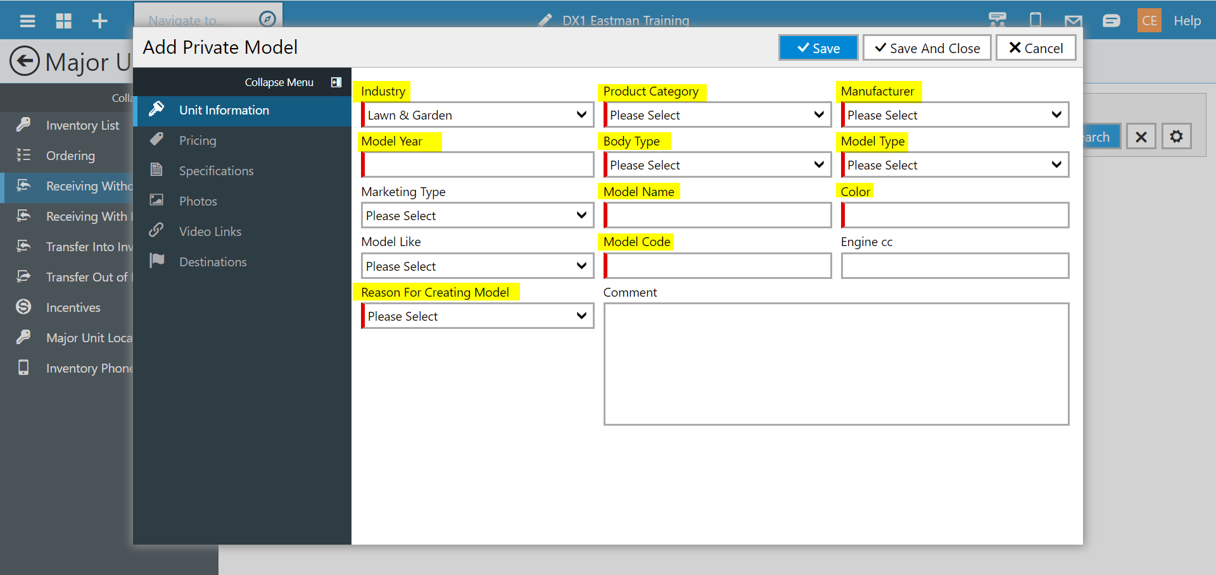The height and width of the screenshot is (575, 1216).
Task: Open the Product Category dropdown
Action: coord(717,115)
